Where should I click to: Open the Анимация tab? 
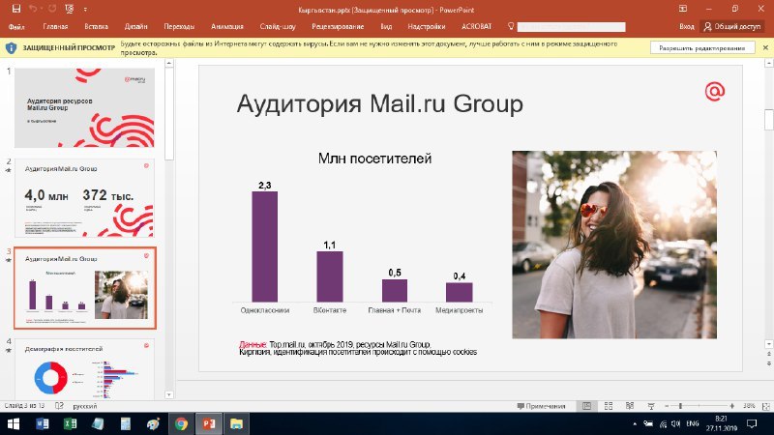pyautogui.click(x=227, y=27)
